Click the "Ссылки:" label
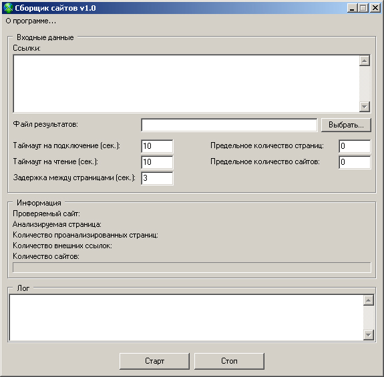Screen dimensions: 384x377 coord(27,48)
